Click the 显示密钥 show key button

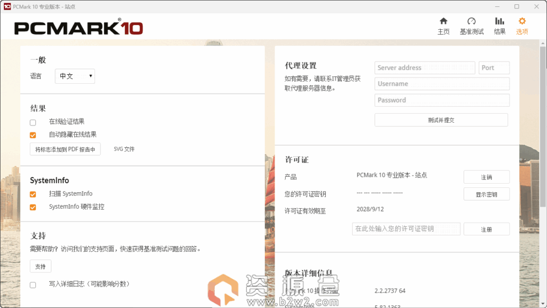pos(486,194)
